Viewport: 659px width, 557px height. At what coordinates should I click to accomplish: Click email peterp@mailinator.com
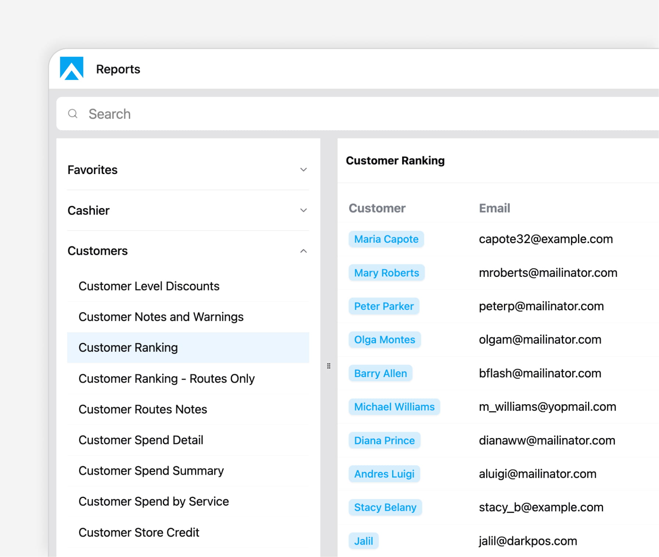[541, 306]
